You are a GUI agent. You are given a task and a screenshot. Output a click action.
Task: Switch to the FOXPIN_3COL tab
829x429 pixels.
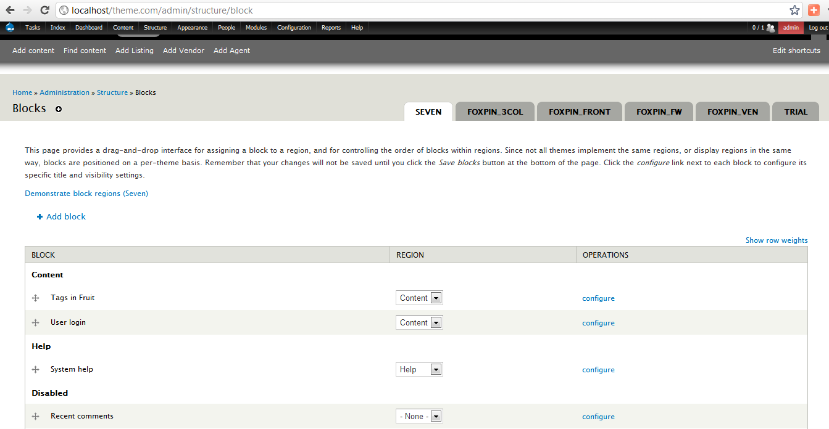pos(495,112)
